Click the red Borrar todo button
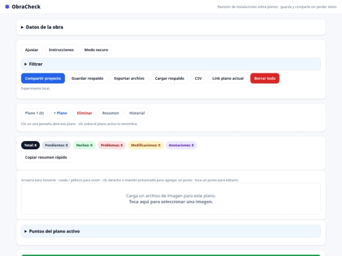Viewport: 342px width, 256px height. point(265,78)
